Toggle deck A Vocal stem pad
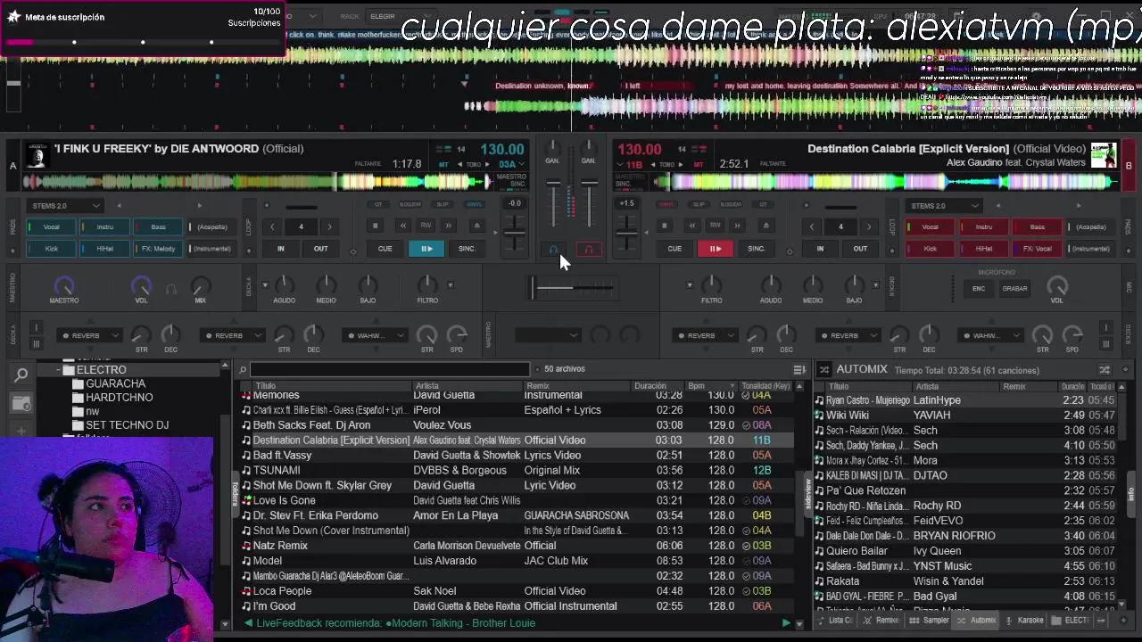Image resolution: width=1142 pixels, height=642 pixels. point(51,226)
